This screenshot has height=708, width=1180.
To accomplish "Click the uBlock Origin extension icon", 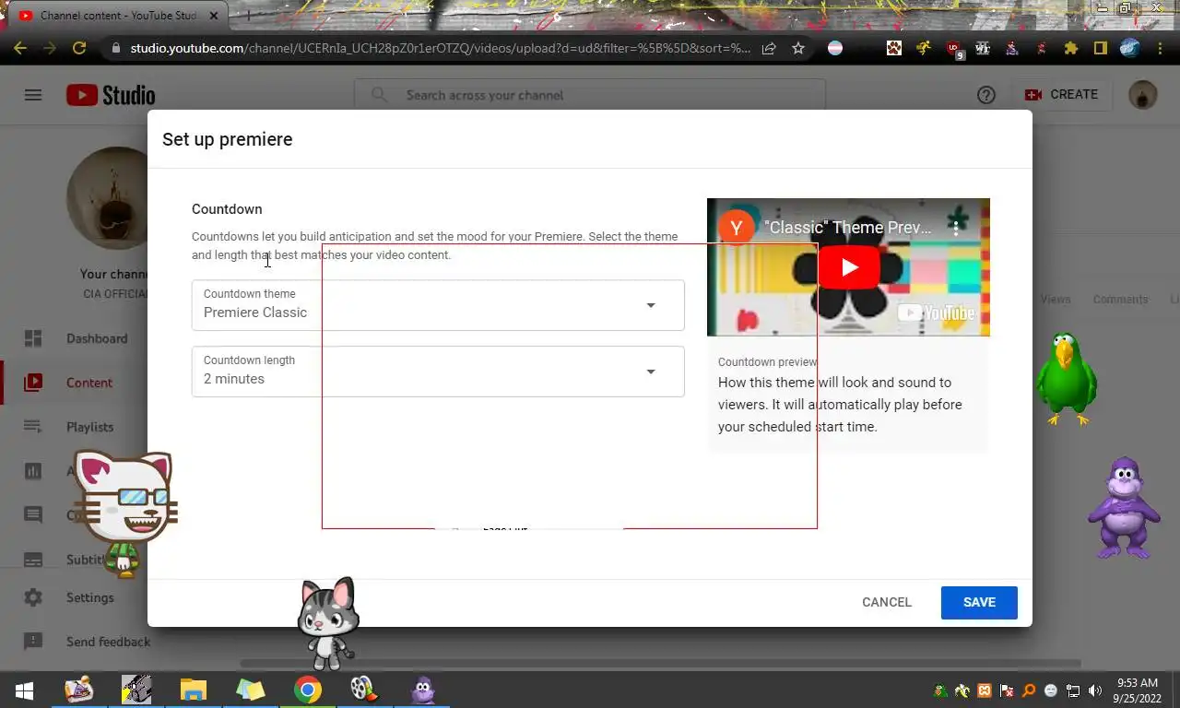I will tap(955, 50).
